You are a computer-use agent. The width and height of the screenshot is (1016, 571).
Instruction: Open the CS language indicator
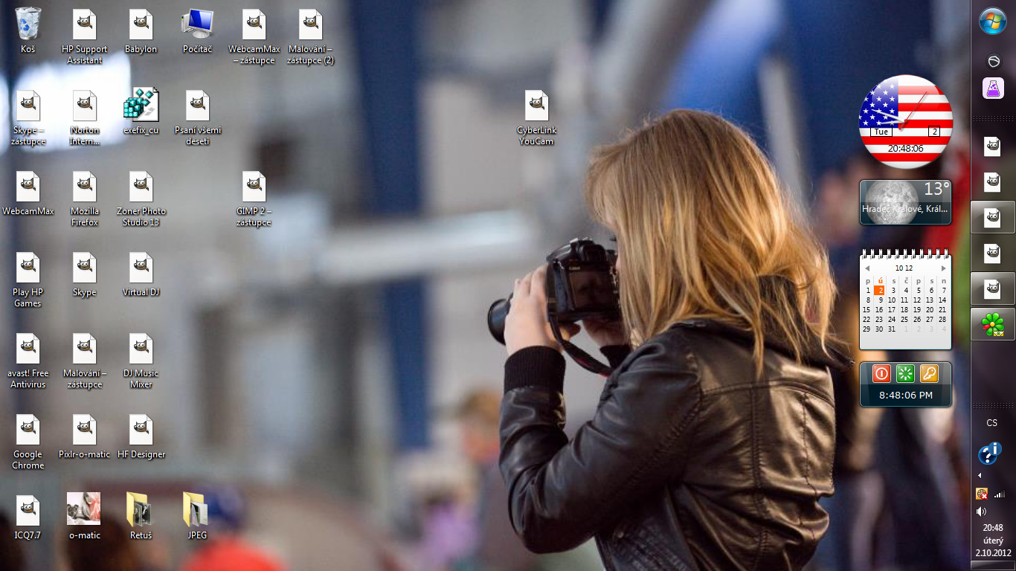(992, 423)
